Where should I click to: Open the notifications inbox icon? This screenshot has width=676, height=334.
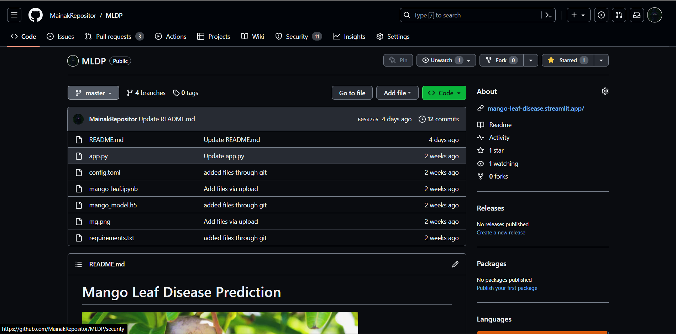[636, 15]
